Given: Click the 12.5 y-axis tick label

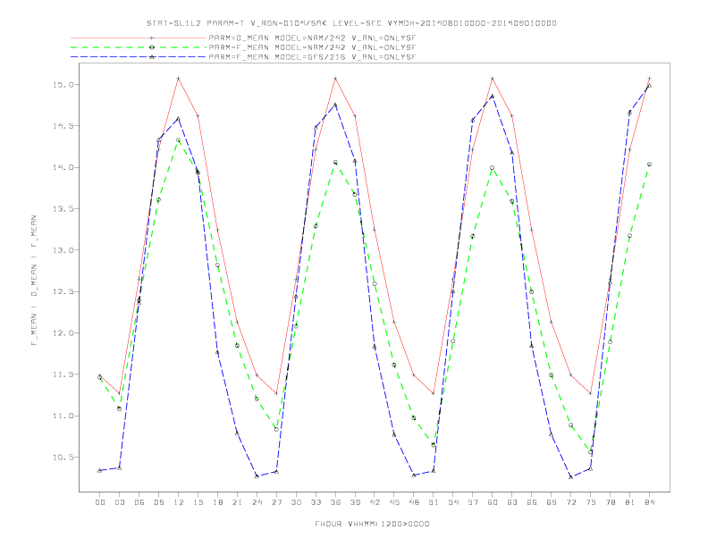Looking at the screenshot, I should 63,291.
